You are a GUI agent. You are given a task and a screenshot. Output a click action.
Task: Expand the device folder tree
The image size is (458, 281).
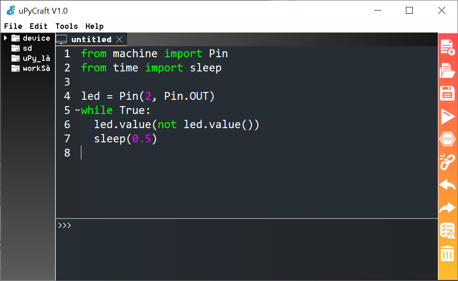[x=5, y=38]
